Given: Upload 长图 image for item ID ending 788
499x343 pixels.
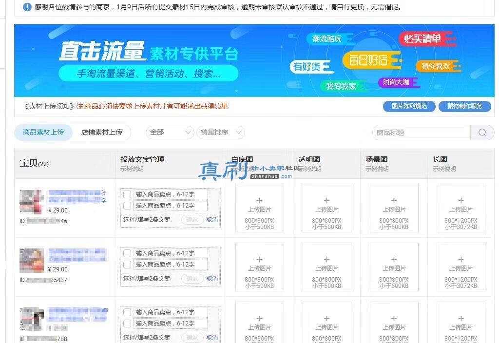Looking at the screenshot, I should [x=461, y=323].
